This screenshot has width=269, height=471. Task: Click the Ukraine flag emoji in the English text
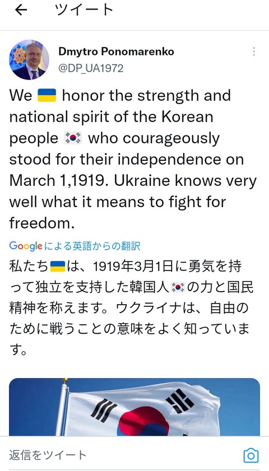(47, 95)
